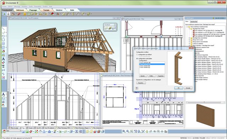Open the Terrain ribbon tab
The width and height of the screenshot is (227, 139).
46,10
